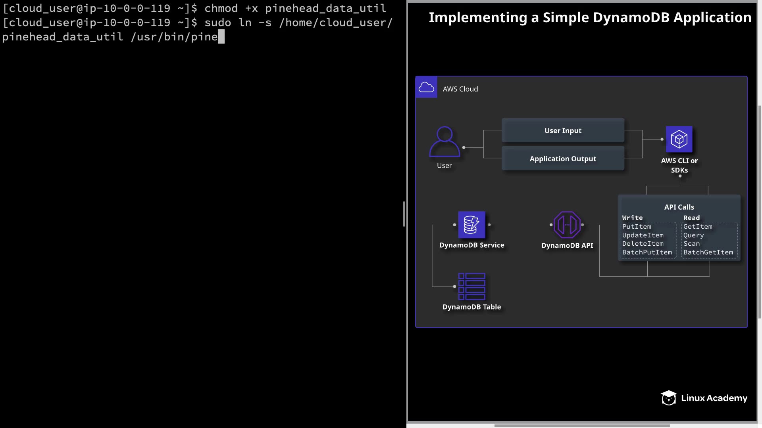The width and height of the screenshot is (762, 428).
Task: Click the DynamoDB Service database icon
Action: point(471,225)
